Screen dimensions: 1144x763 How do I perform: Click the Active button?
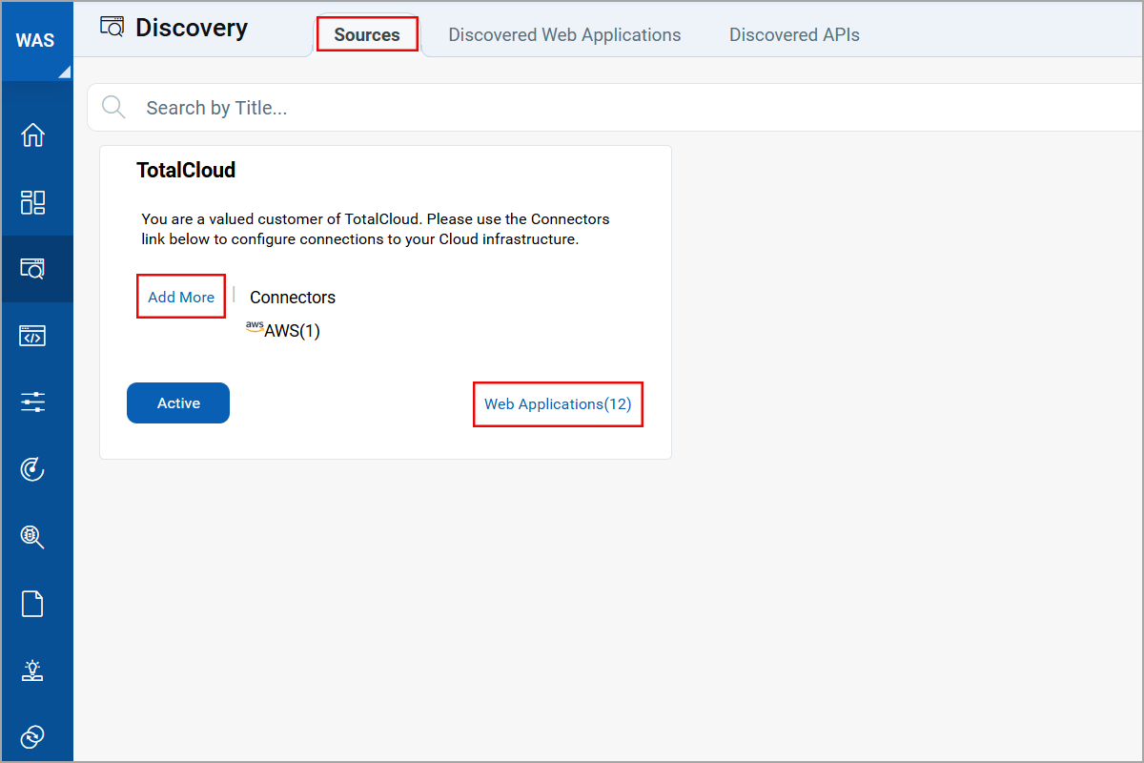click(178, 402)
